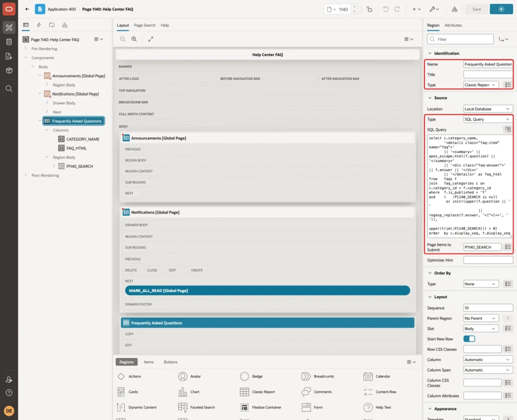Open Gallery cube icon in sidebar
Image resolution: width=517 pixels, height=420 pixels.
tap(9, 71)
